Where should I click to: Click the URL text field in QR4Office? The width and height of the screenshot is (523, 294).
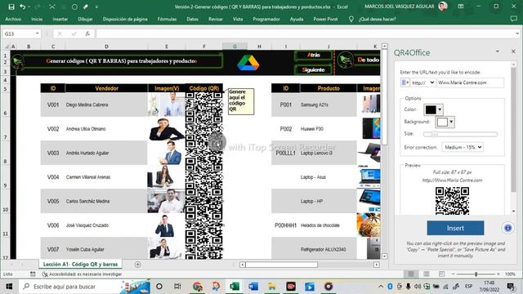[471, 82]
